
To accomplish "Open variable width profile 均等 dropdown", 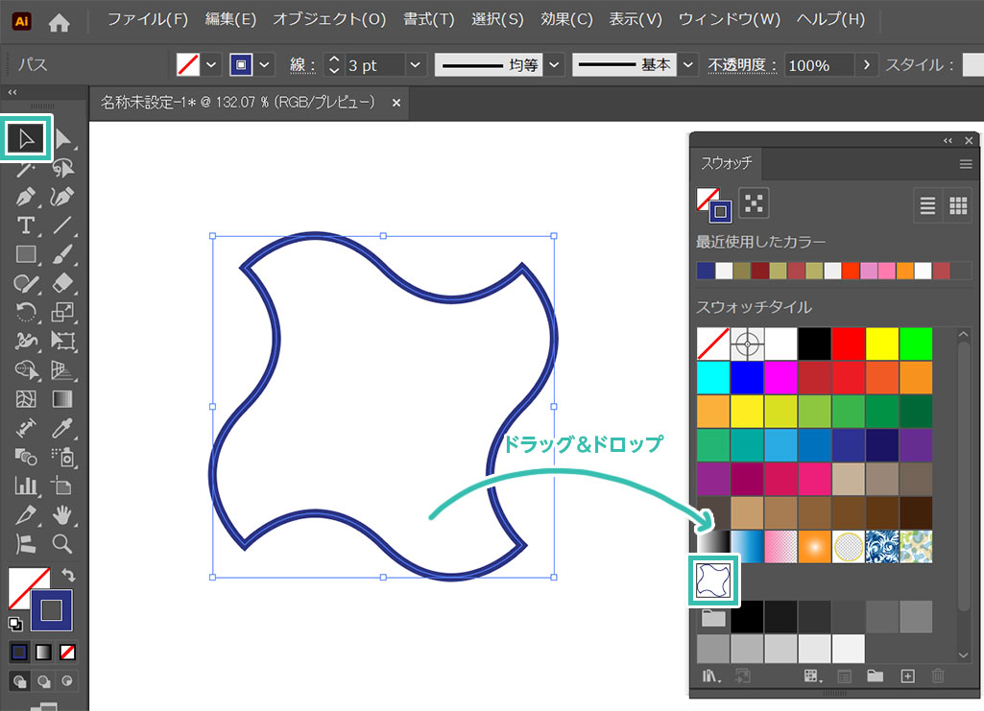I will pos(554,64).
